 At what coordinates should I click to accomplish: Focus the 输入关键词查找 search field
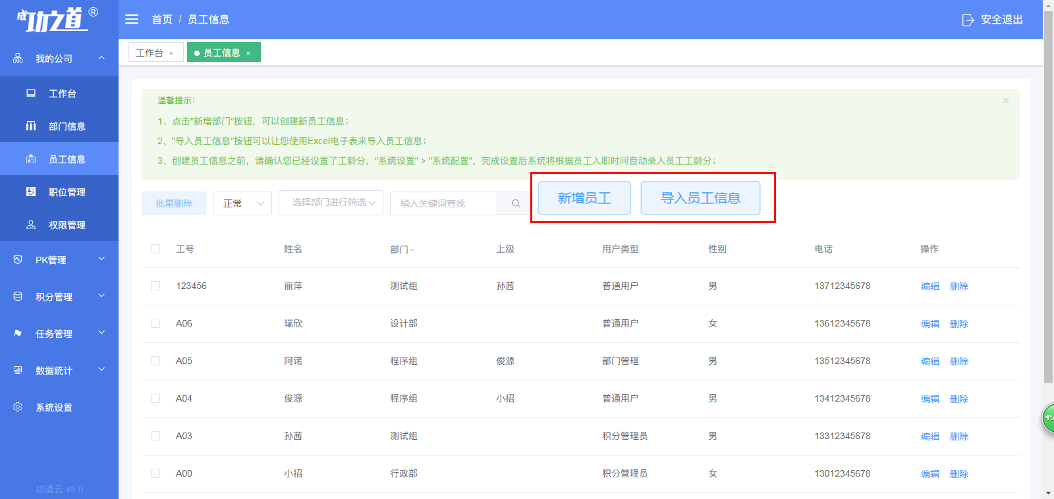(444, 203)
